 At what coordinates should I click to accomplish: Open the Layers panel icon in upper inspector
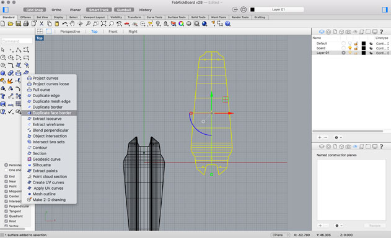(x=322, y=32)
